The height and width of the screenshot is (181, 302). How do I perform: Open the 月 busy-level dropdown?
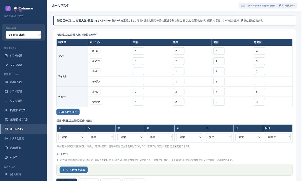coord(71,137)
